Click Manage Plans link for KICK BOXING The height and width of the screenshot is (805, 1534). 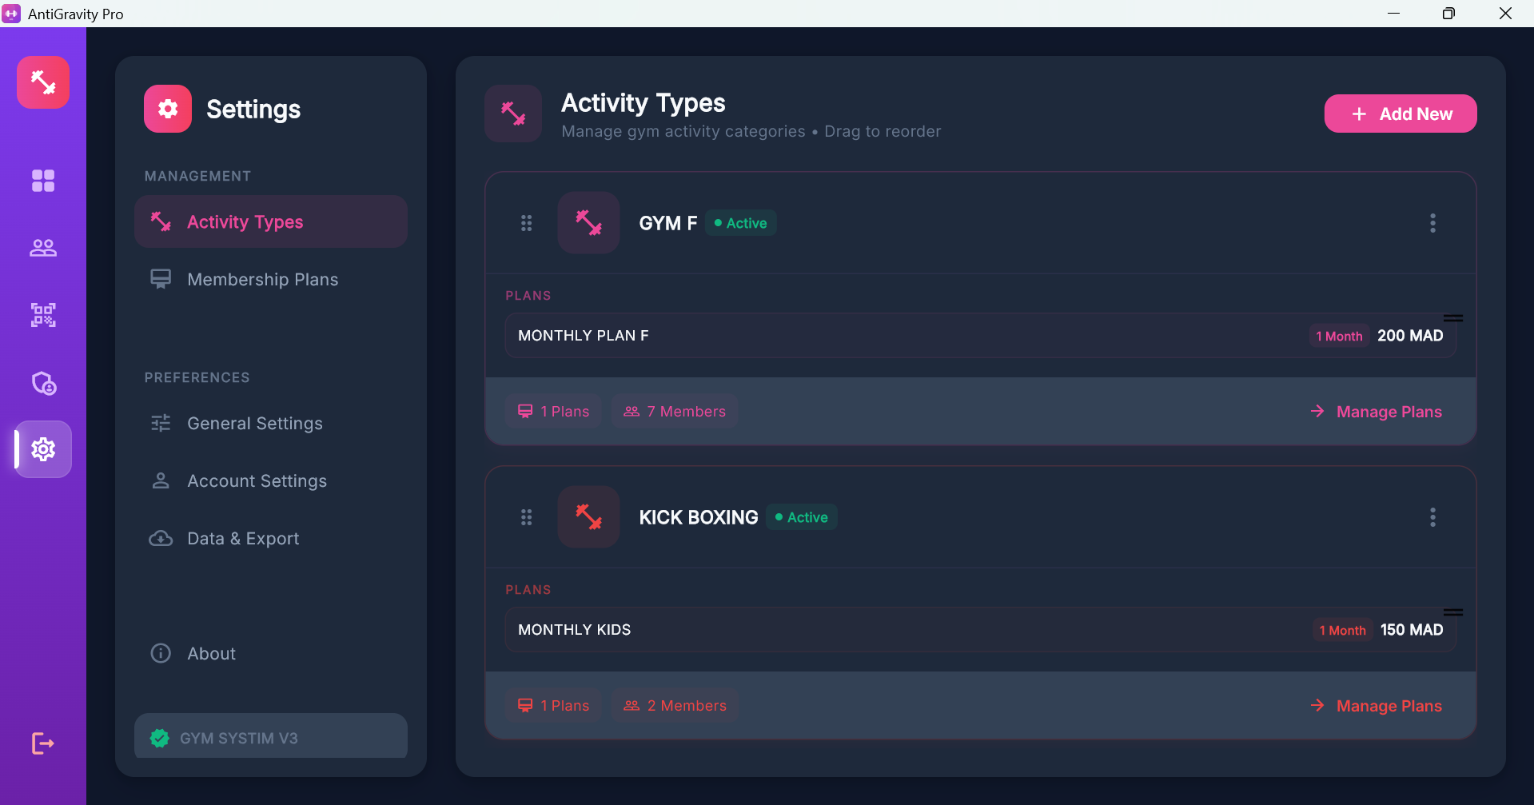(x=1389, y=706)
